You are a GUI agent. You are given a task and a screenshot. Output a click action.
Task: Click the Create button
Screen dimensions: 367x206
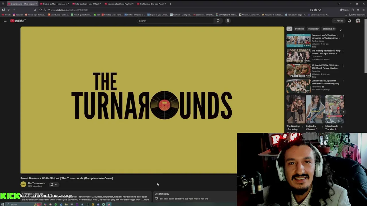pyautogui.click(x=338, y=21)
